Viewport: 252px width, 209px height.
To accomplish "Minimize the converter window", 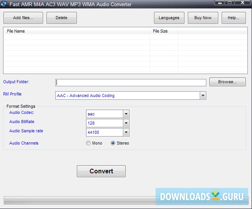I will click(x=220, y=2).
